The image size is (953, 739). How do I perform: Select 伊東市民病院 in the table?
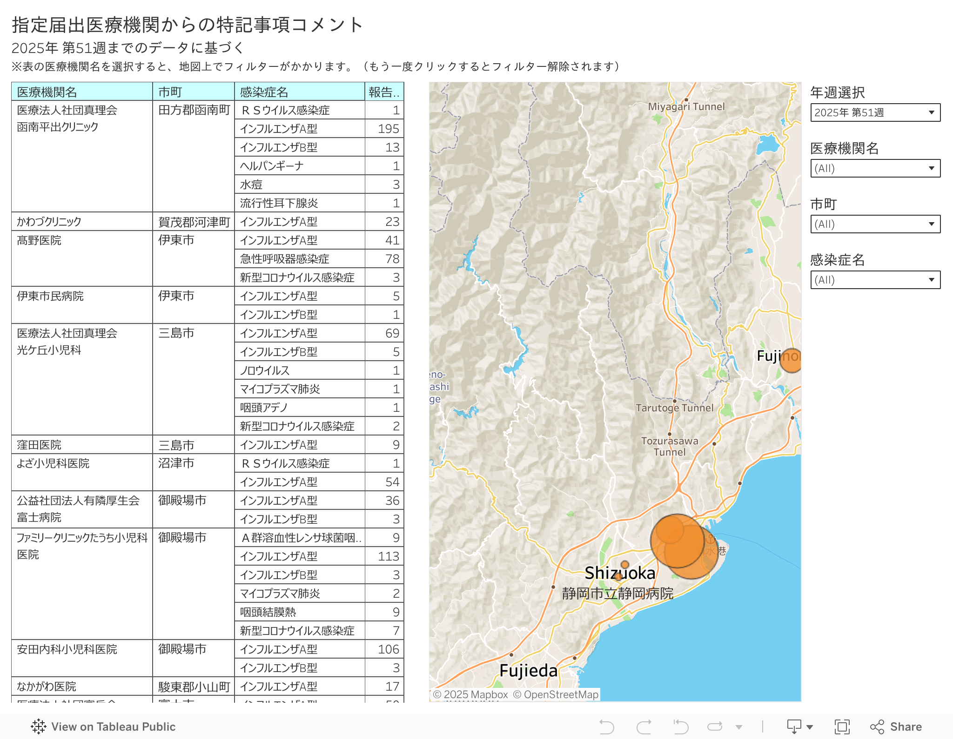pos(50,296)
